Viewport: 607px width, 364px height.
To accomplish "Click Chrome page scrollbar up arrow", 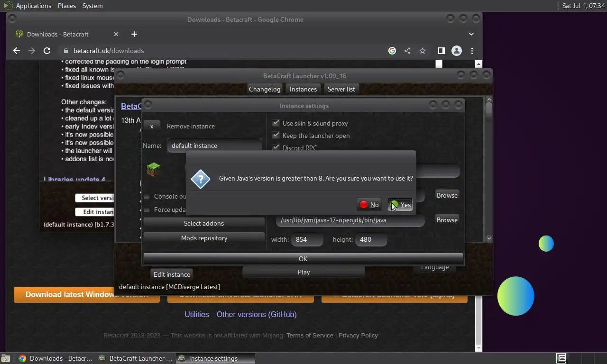I will 478,64.
